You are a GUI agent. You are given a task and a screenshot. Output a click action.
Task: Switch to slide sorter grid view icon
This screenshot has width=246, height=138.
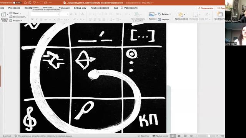(179, 136)
